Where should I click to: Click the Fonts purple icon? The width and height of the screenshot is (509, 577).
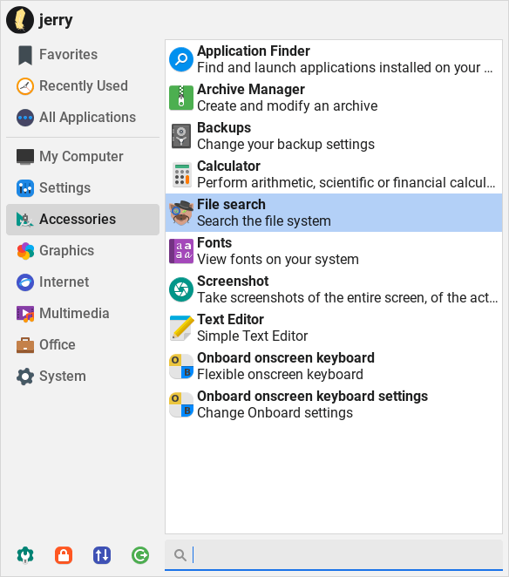tap(181, 251)
